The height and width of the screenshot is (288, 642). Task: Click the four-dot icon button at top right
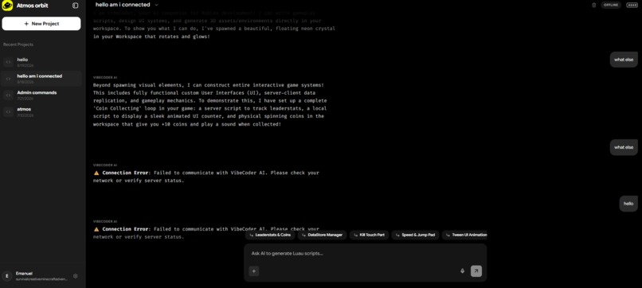point(632,5)
